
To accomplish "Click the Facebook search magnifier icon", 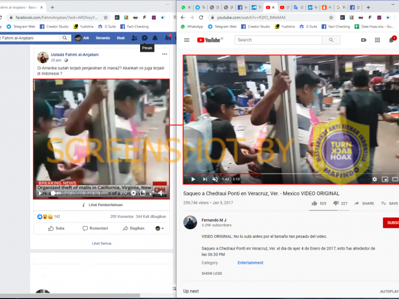I will coord(65,38).
